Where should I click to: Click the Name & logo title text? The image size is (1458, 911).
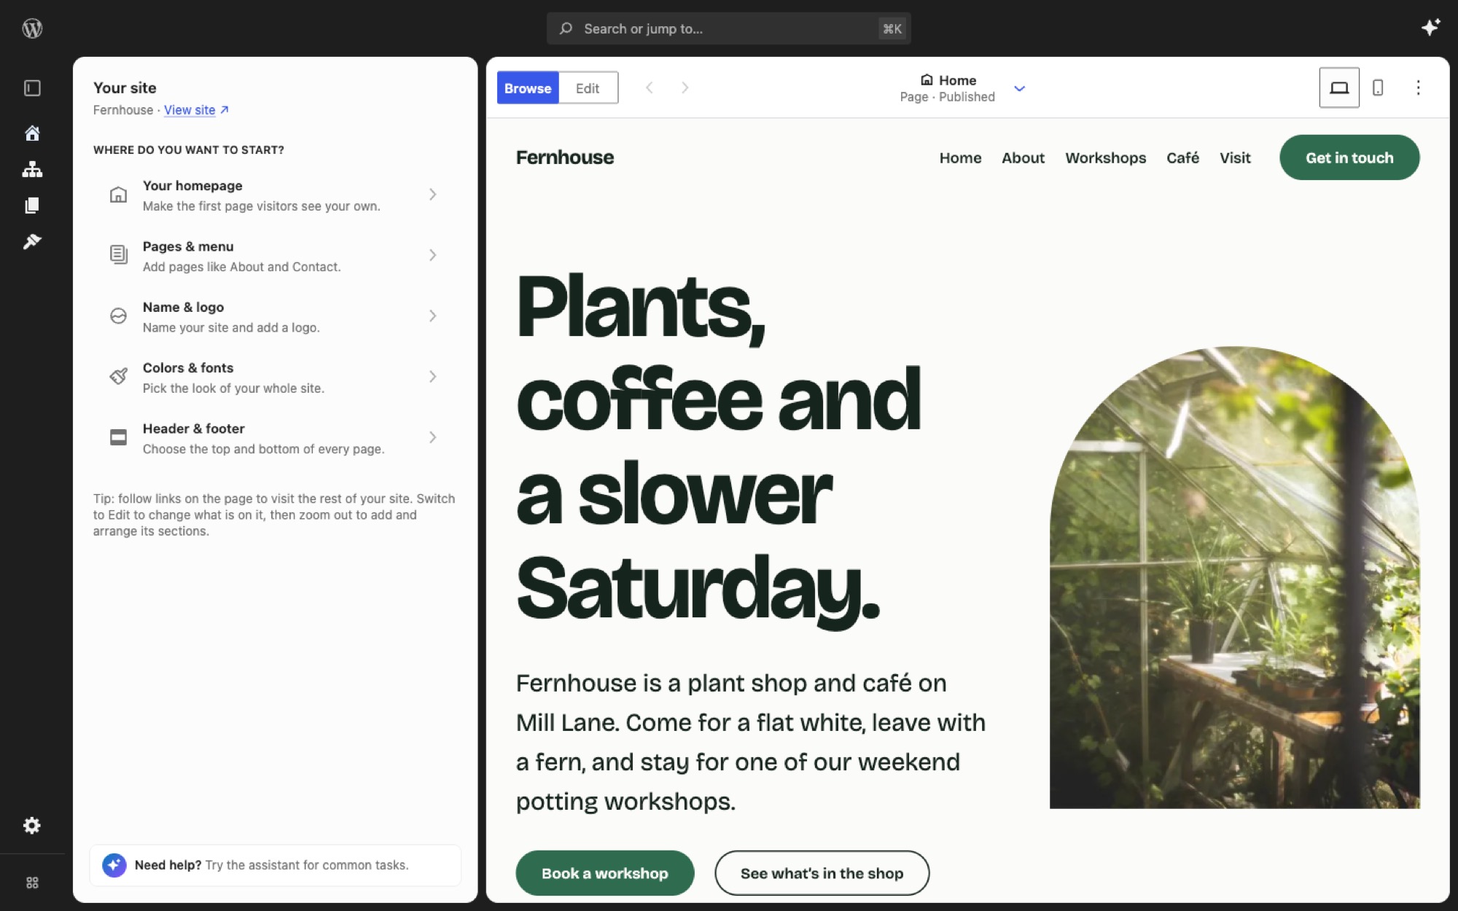[183, 307]
